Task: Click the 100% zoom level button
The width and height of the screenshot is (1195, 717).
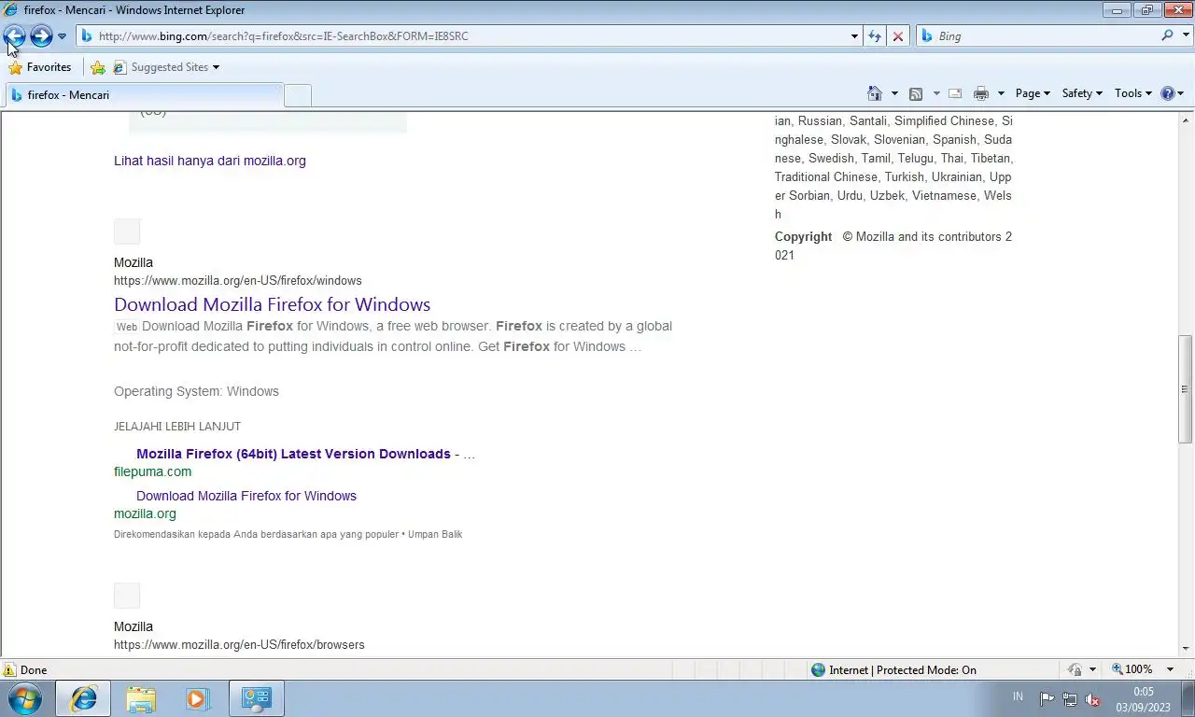Action: (x=1132, y=669)
